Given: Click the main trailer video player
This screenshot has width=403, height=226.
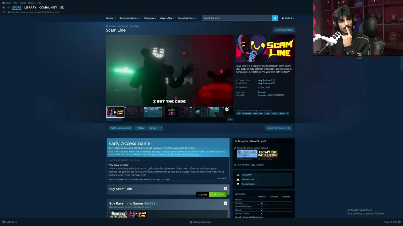Looking at the screenshot, I should coord(169,71).
